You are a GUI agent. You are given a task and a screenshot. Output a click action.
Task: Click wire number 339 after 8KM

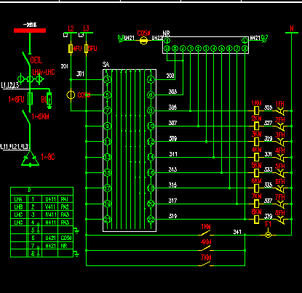point(268,216)
